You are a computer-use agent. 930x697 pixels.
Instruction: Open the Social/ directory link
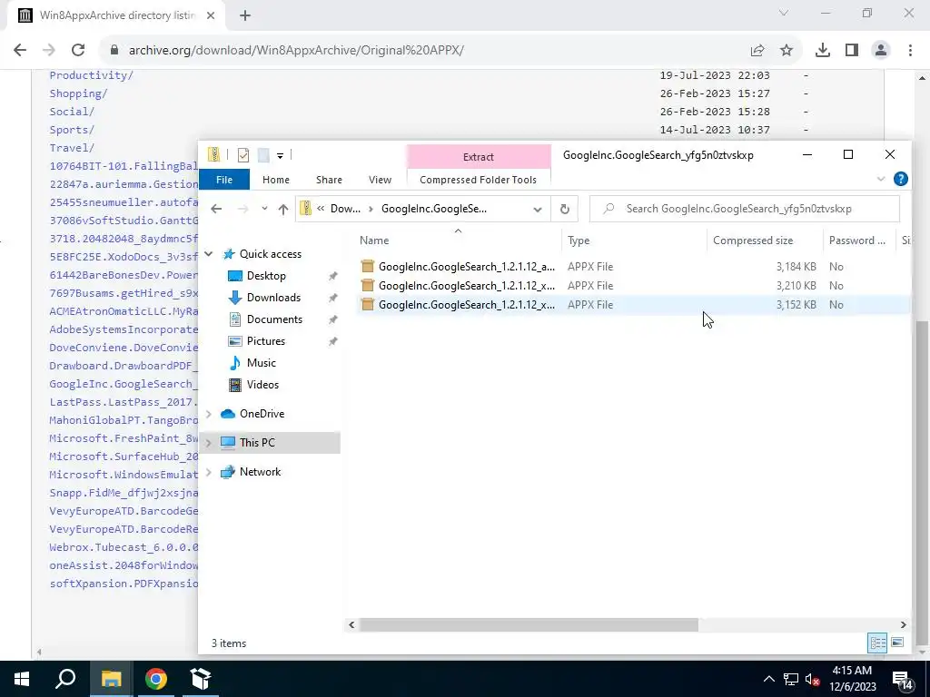coord(72,112)
